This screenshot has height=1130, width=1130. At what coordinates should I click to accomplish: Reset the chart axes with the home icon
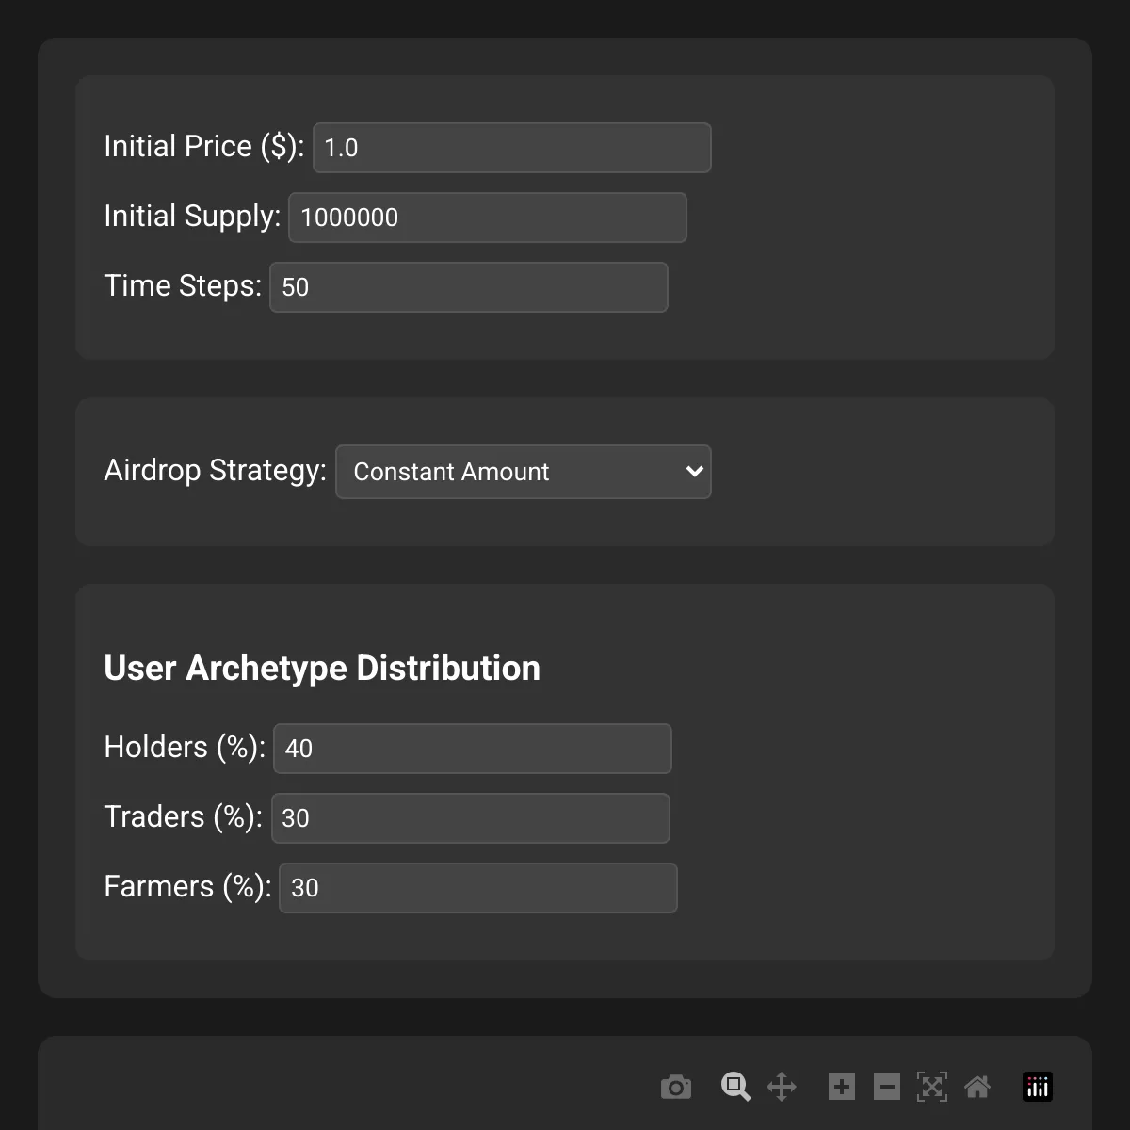click(977, 1087)
